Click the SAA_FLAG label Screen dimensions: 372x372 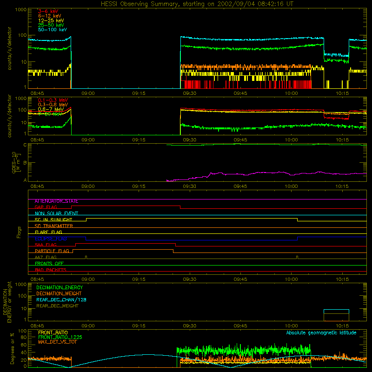(x=46, y=245)
